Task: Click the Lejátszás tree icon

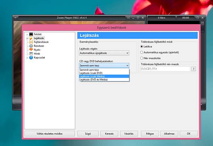Action: [31, 38]
